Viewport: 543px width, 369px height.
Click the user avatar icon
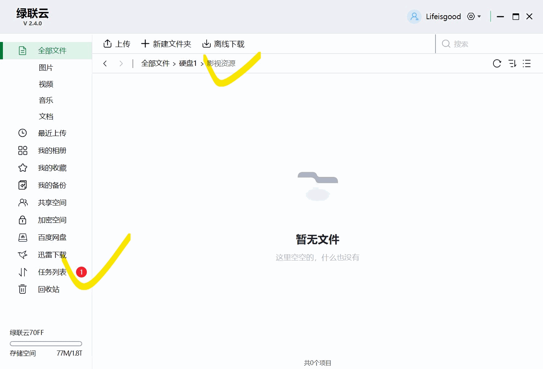click(x=414, y=17)
